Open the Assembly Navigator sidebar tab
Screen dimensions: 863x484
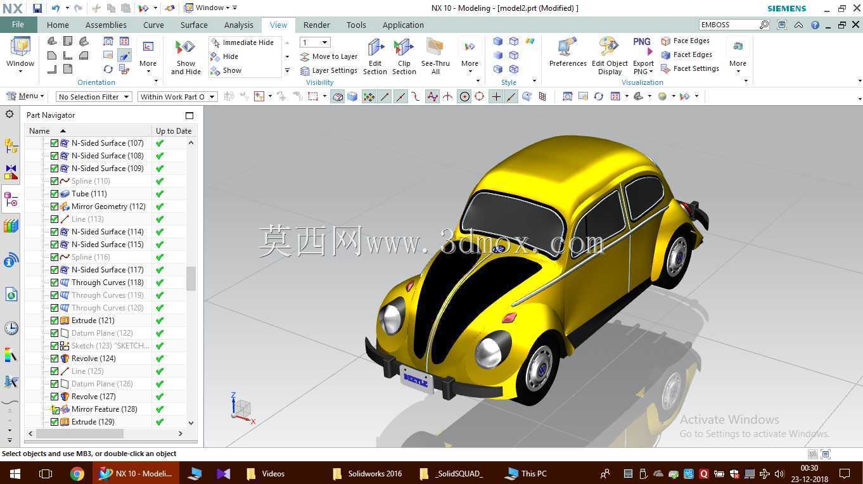(x=11, y=146)
